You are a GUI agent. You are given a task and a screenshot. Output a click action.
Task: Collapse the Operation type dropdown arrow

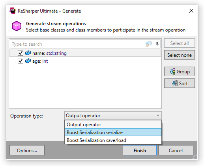pos(158,116)
